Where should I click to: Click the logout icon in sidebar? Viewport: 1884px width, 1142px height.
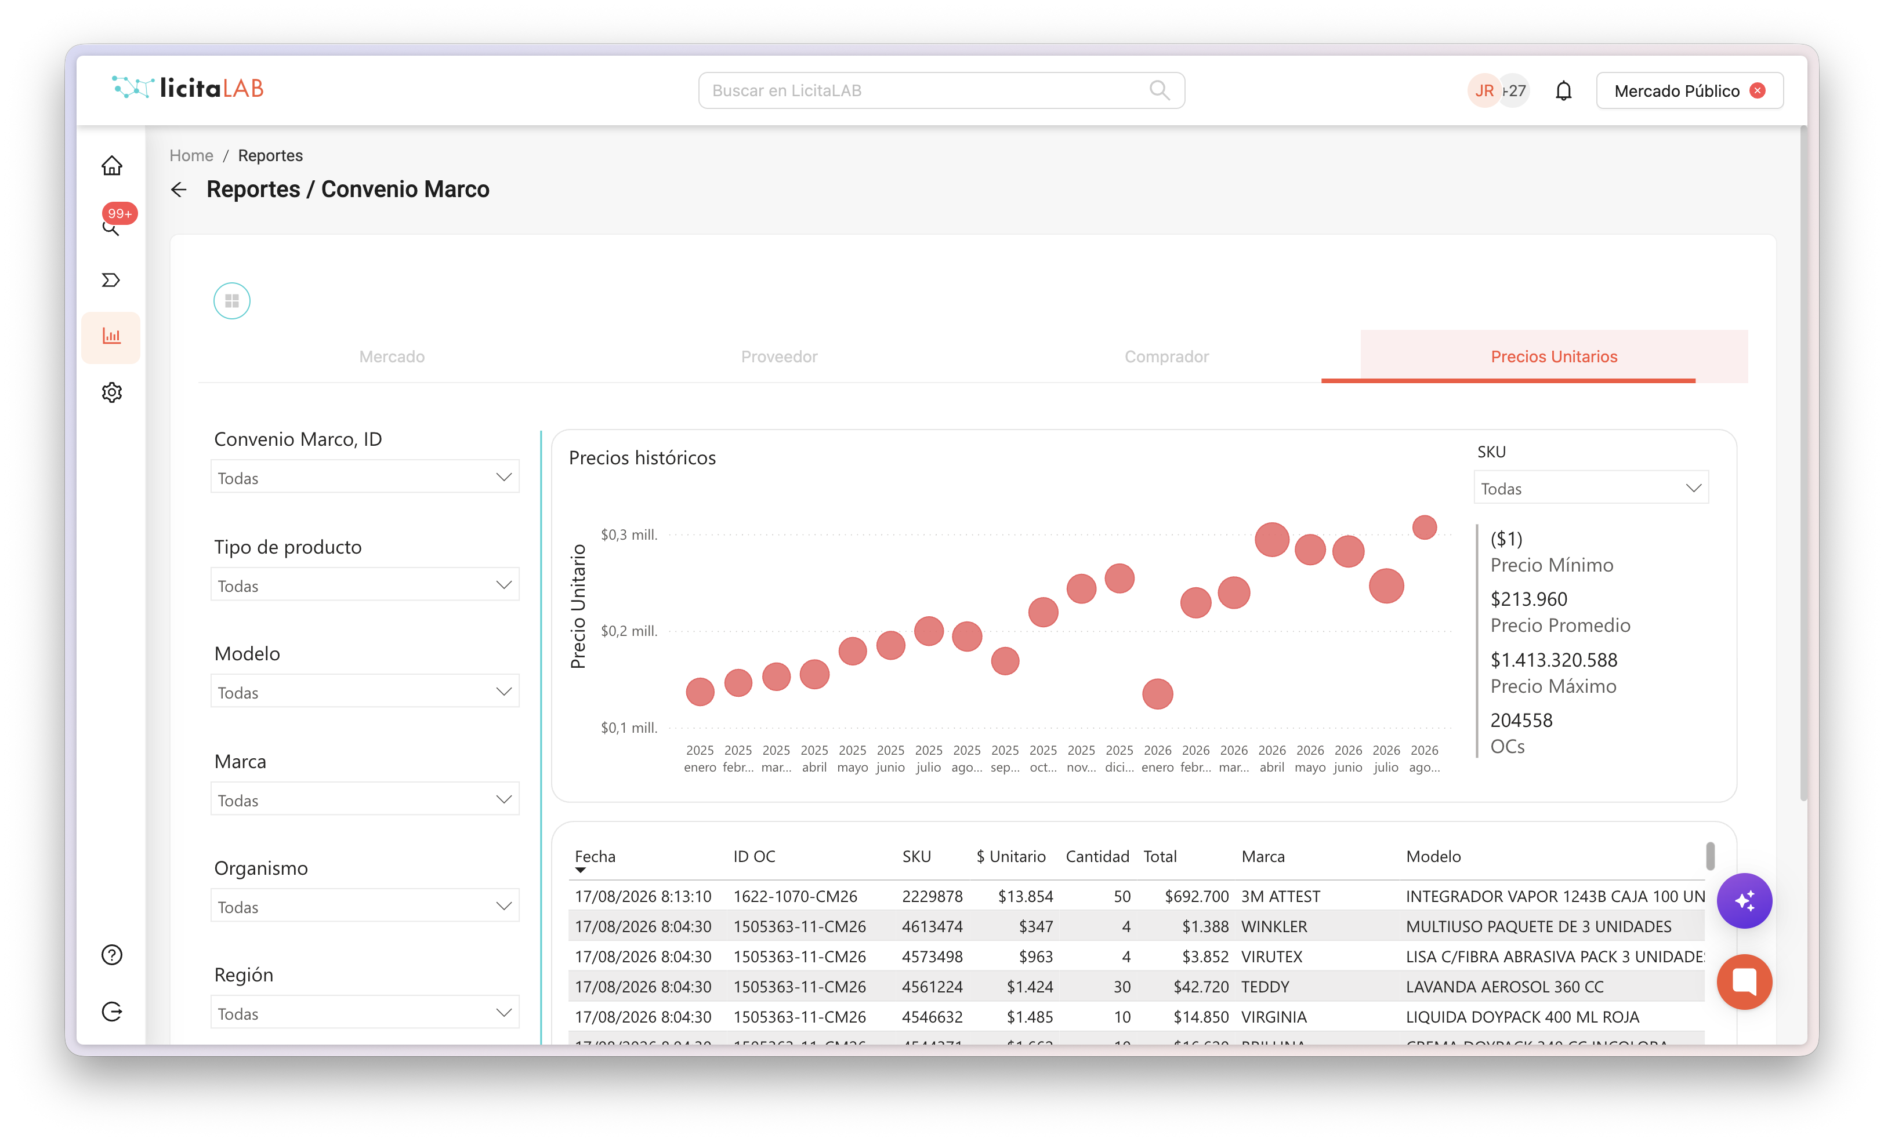click(x=111, y=1012)
